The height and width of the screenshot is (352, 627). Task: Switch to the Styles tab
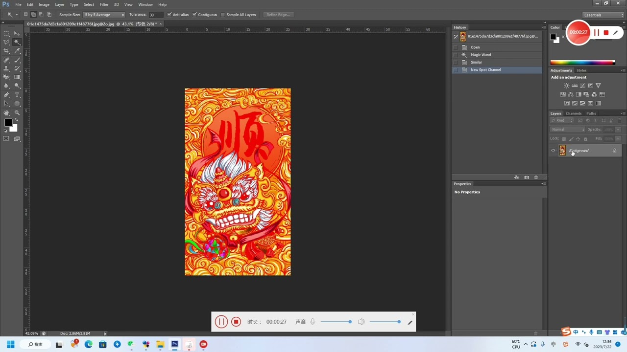point(581,70)
